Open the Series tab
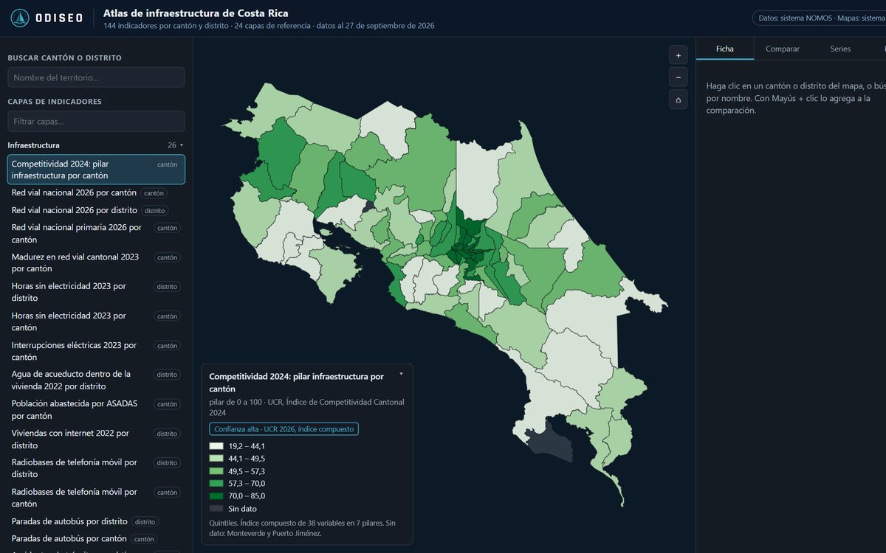This screenshot has height=553, width=886. [x=840, y=49]
